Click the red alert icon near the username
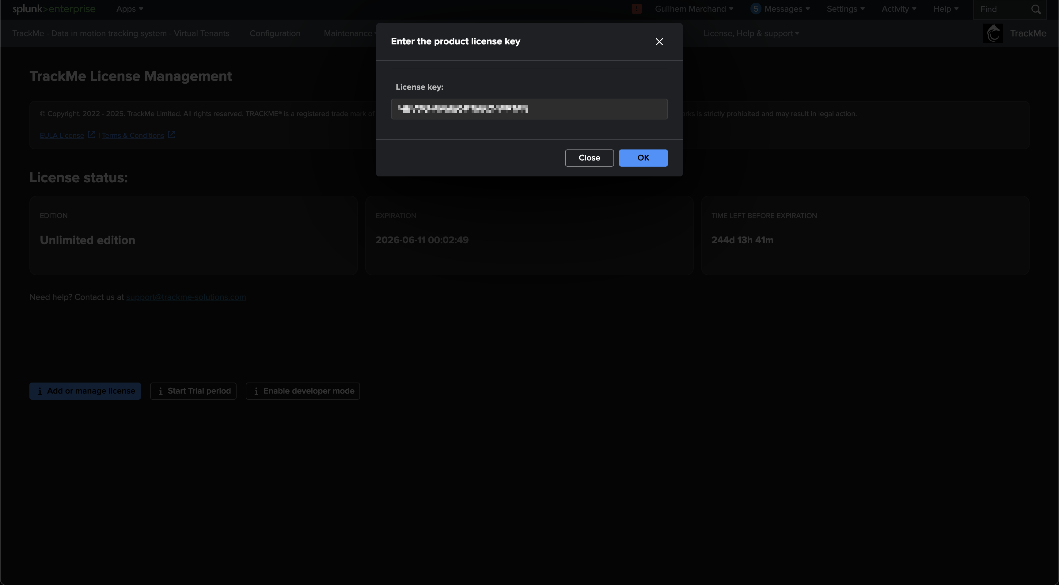This screenshot has width=1059, height=585. point(636,9)
